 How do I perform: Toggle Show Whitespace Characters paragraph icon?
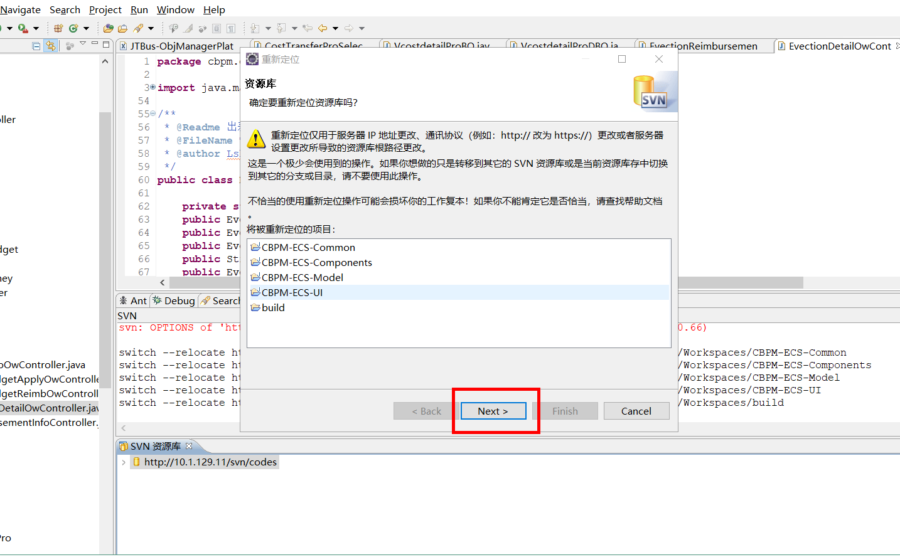(231, 28)
